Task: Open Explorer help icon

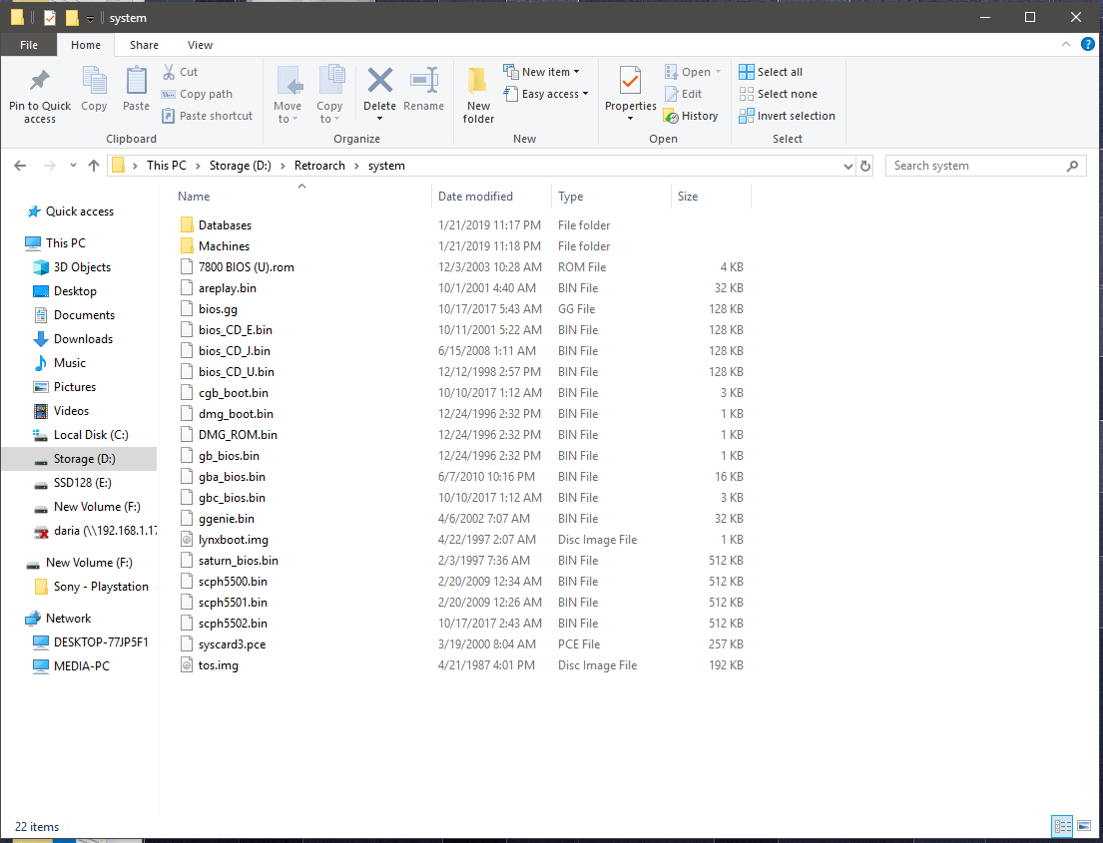Action: point(1087,44)
